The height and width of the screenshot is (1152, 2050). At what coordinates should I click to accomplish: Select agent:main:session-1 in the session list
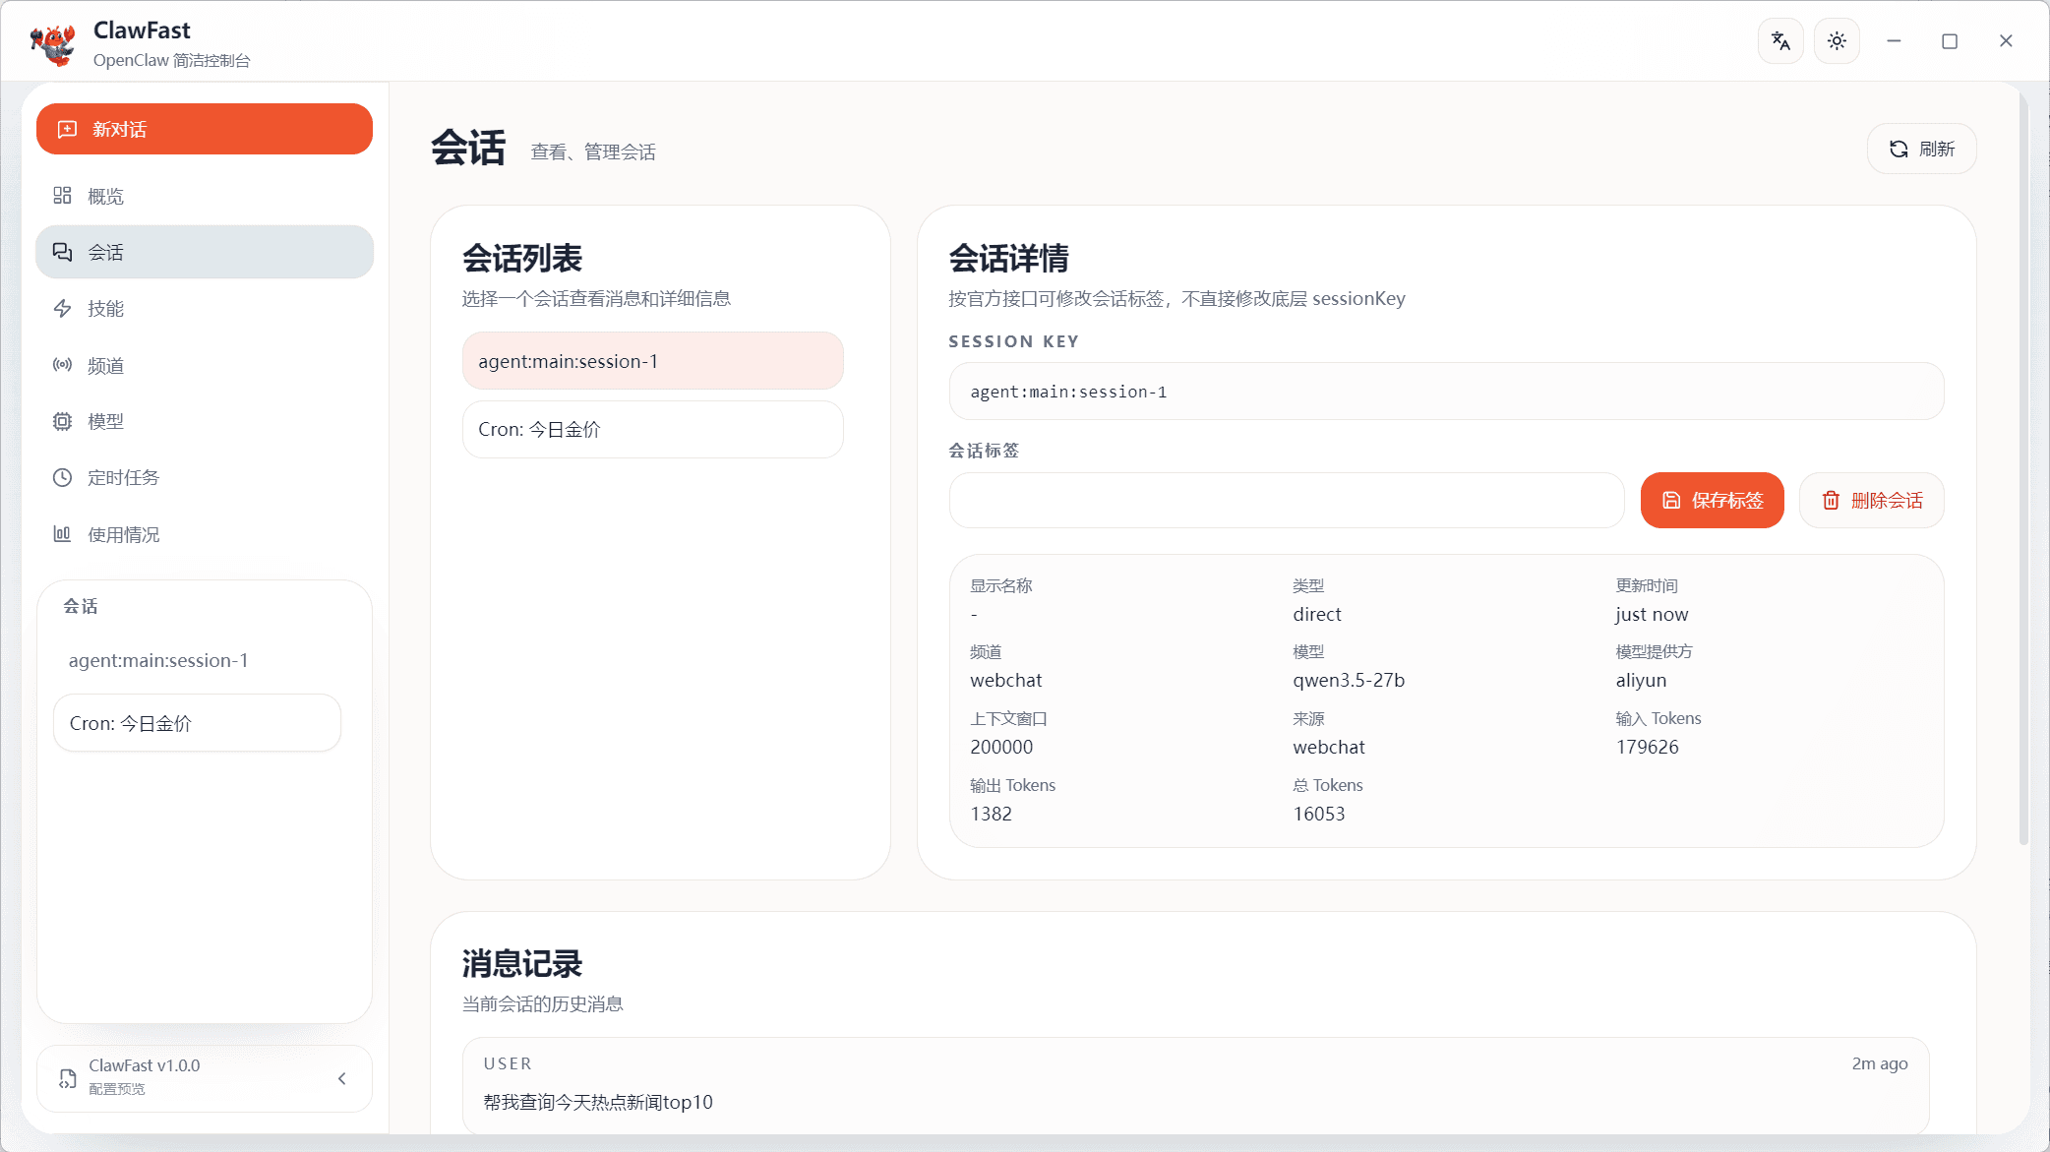tap(652, 360)
